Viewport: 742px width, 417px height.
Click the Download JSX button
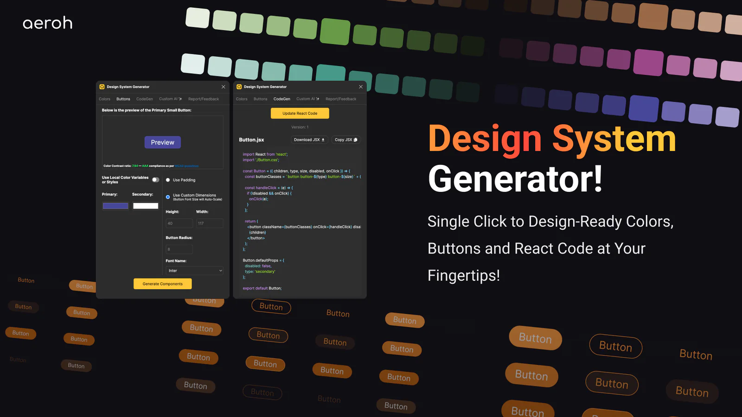click(309, 139)
